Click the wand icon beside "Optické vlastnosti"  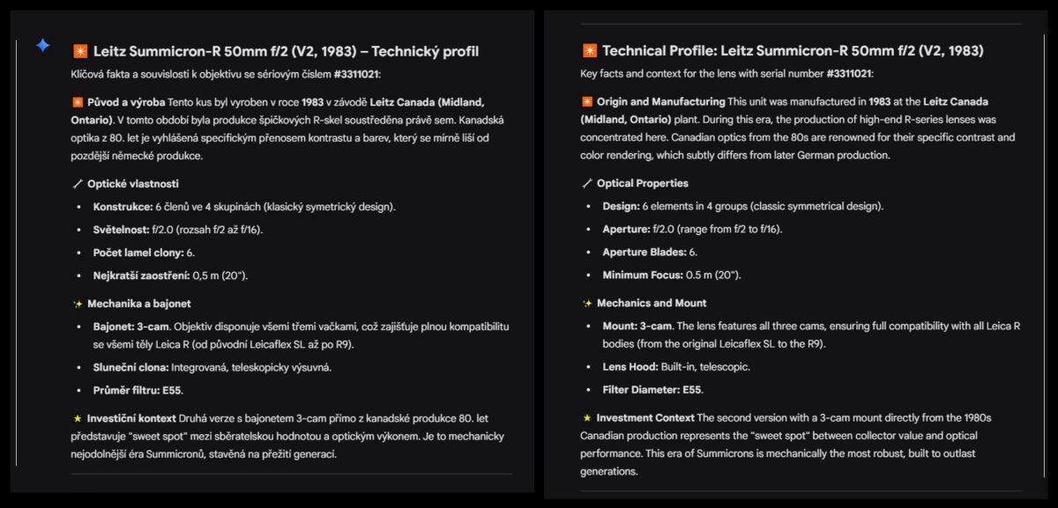[77, 184]
